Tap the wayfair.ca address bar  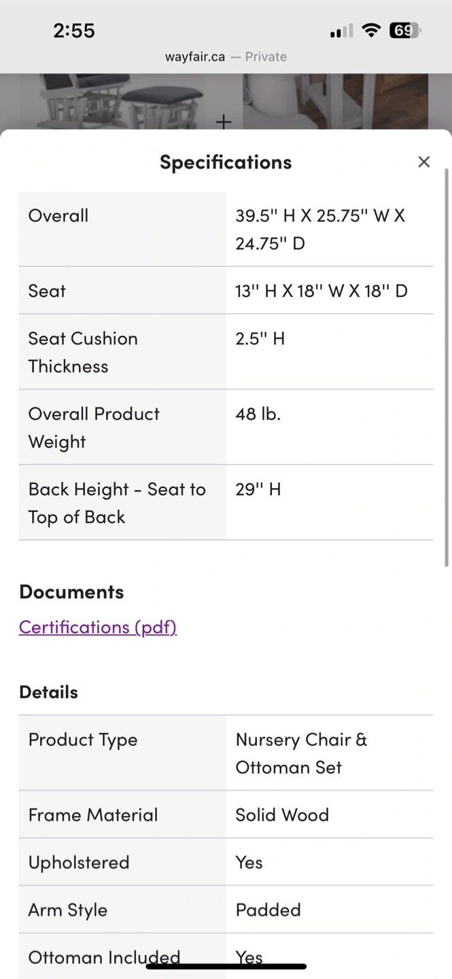click(x=226, y=57)
